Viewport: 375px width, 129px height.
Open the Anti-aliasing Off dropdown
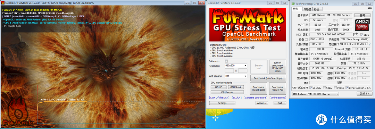click(236, 76)
